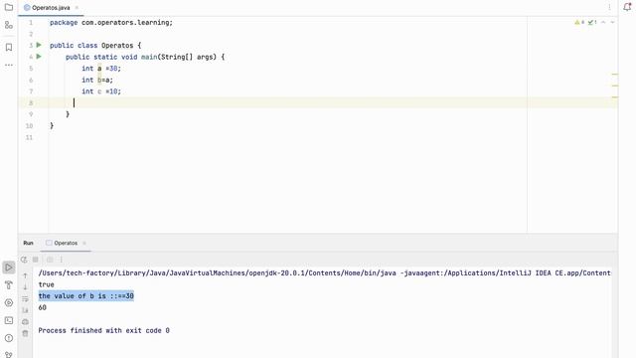Close the Operatos run tab

pos(84,243)
